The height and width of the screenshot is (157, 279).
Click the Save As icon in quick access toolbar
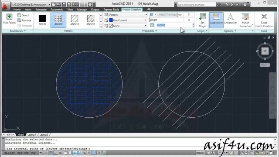click(69, 4)
